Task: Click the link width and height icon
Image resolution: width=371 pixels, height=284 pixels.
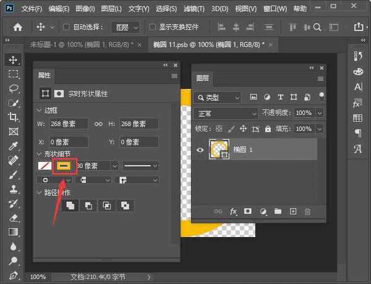Action: click(98, 124)
